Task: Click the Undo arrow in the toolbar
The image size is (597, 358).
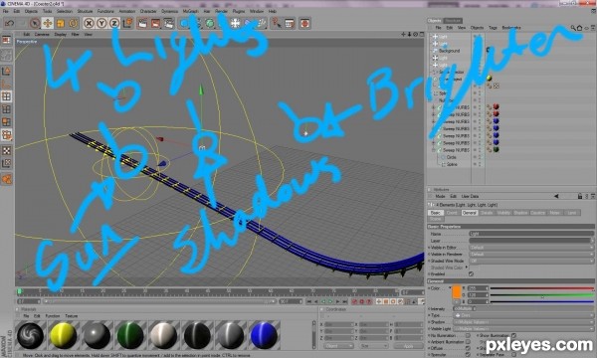Action: [9, 23]
